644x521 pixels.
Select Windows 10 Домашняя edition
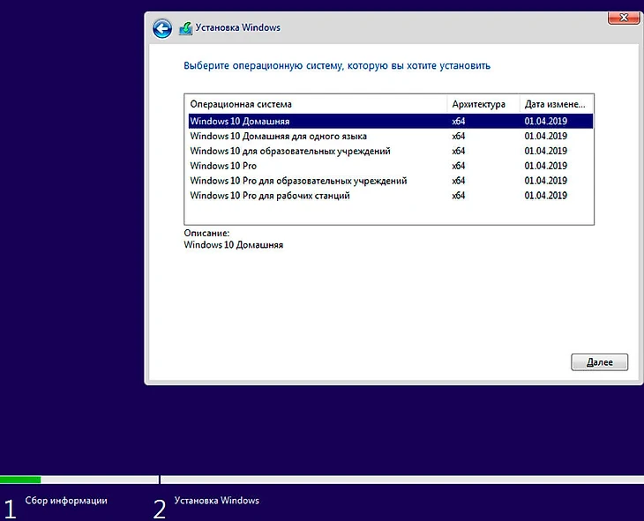tap(240, 121)
